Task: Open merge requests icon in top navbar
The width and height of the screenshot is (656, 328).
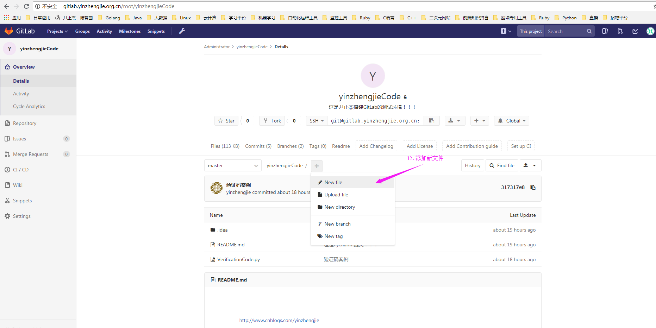Action: pos(620,31)
